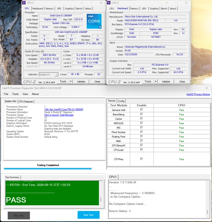Open the Intel Privacy Notice link

point(198,94)
